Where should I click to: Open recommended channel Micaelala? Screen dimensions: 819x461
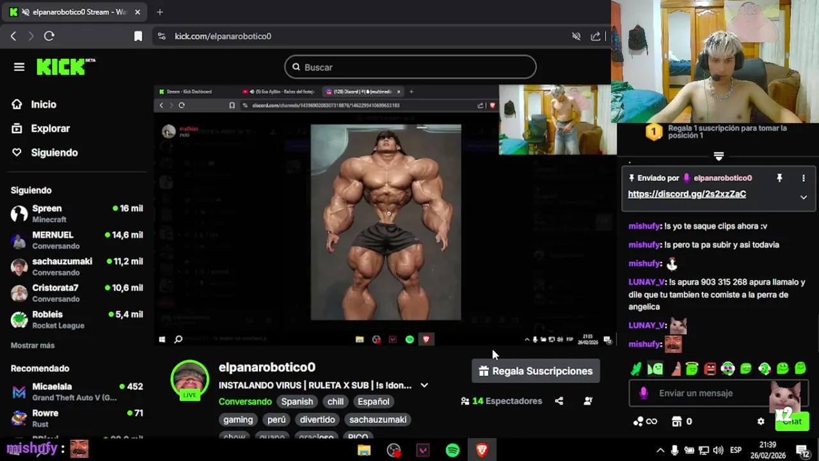(77, 391)
